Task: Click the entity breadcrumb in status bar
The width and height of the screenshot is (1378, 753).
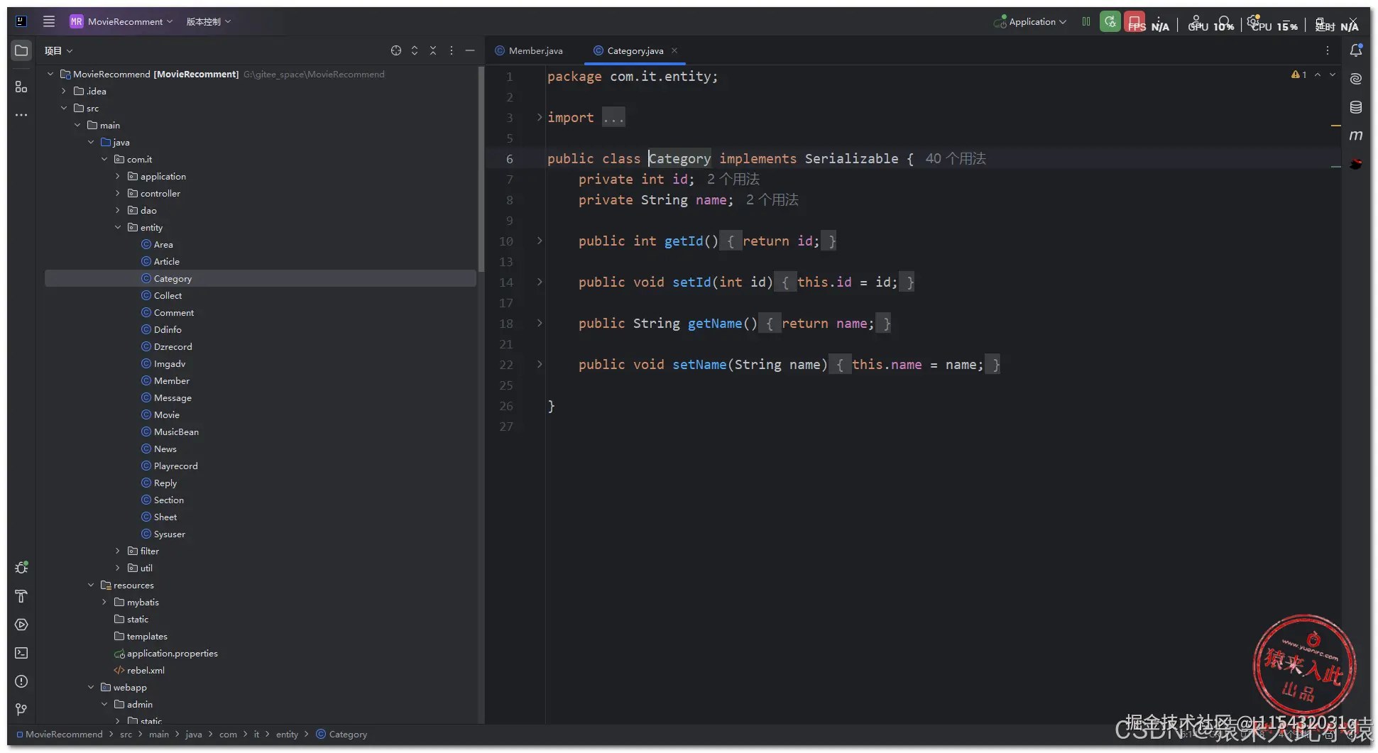Action: 287,735
